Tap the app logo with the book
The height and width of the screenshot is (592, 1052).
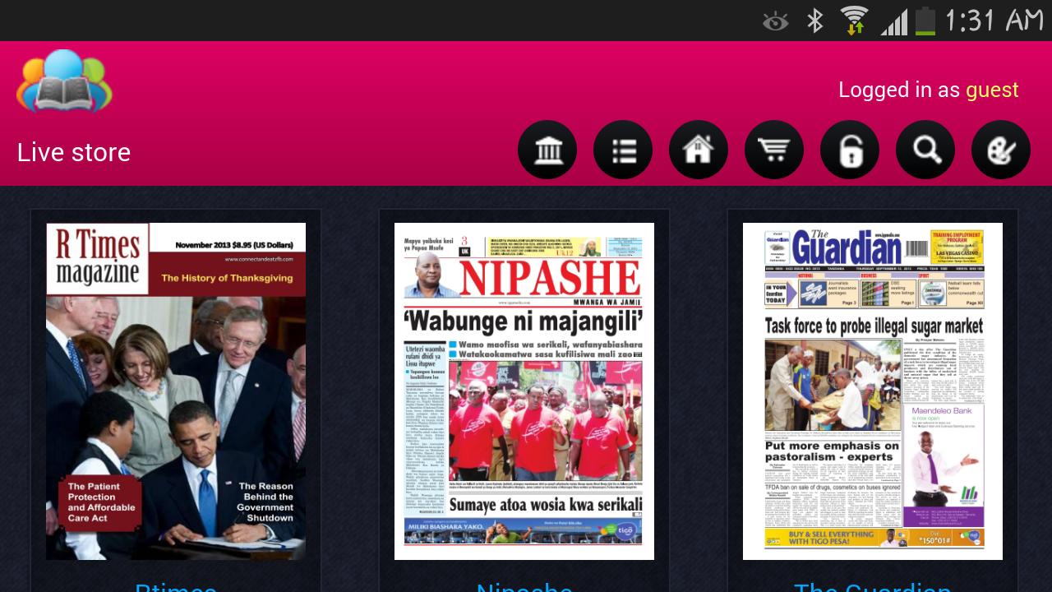(x=64, y=81)
